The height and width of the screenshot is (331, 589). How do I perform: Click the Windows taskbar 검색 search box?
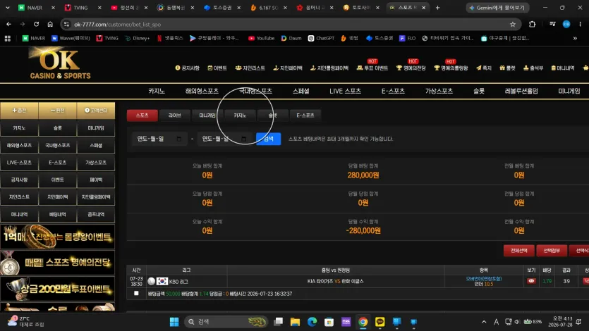click(226, 322)
